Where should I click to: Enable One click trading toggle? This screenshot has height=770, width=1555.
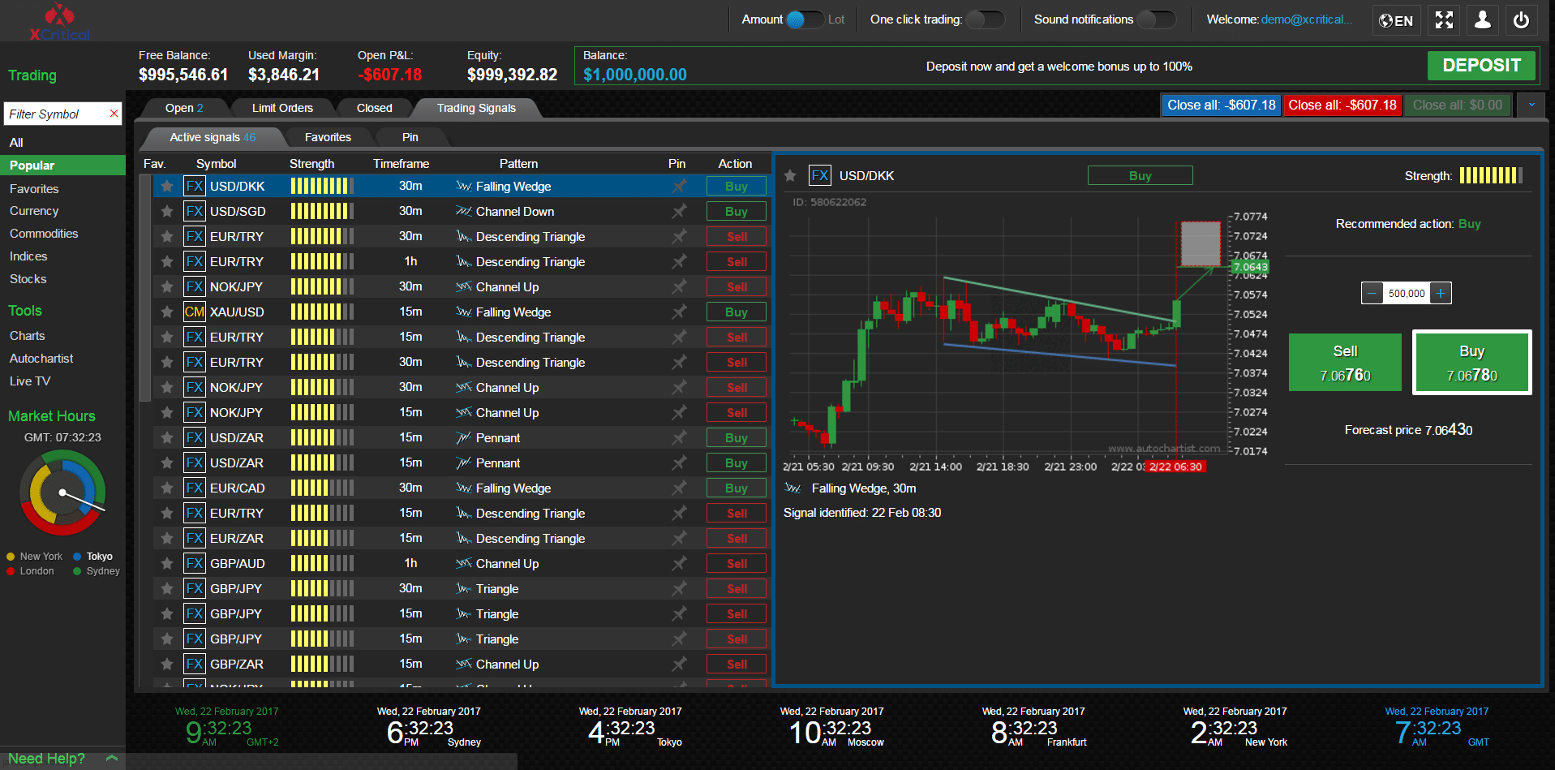985,19
